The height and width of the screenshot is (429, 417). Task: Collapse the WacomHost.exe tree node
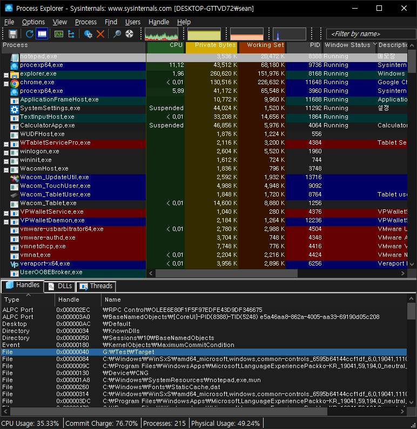[6, 170]
